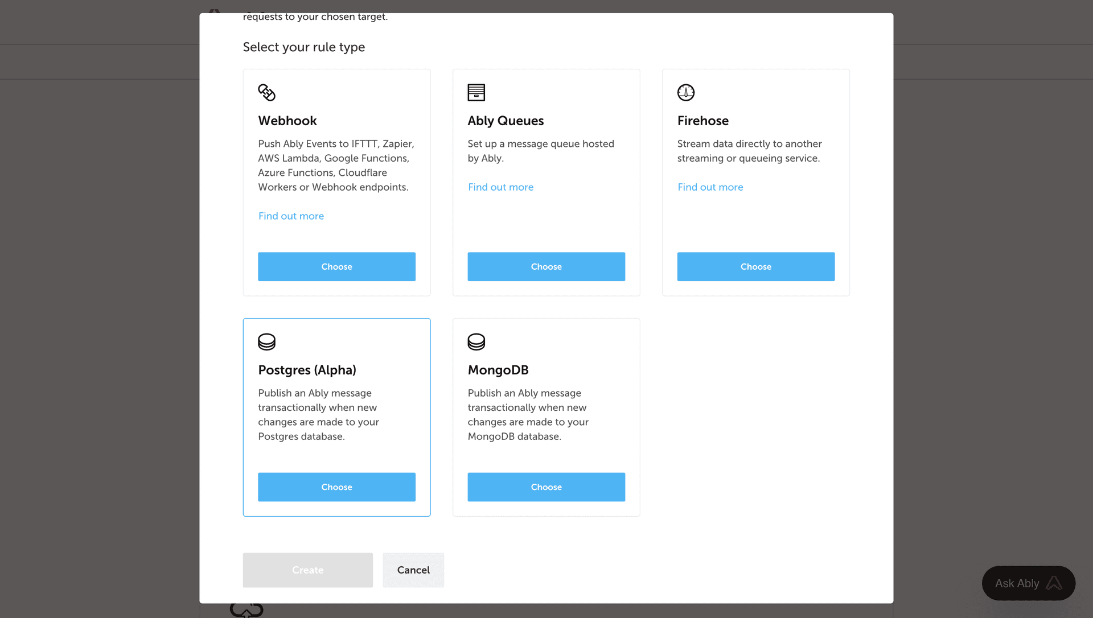Open Ably Queues' Find out more link
Viewport: 1093px width, 618px height.
coord(500,187)
